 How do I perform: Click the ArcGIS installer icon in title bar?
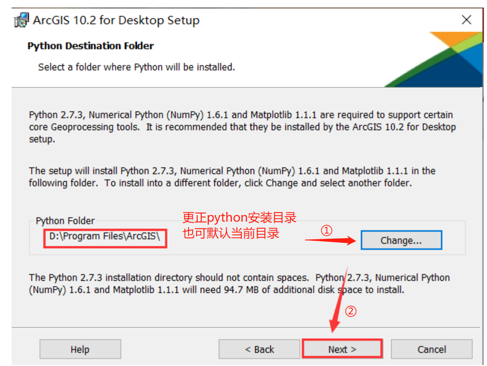click(21, 20)
